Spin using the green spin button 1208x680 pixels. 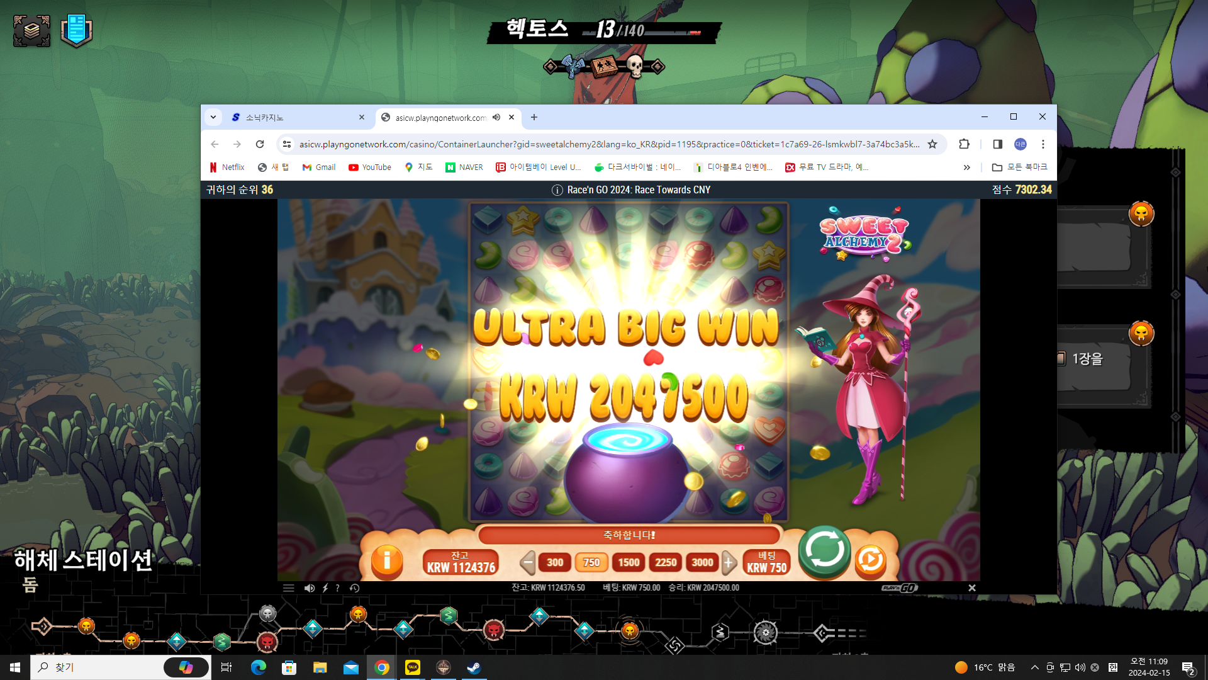(825, 552)
